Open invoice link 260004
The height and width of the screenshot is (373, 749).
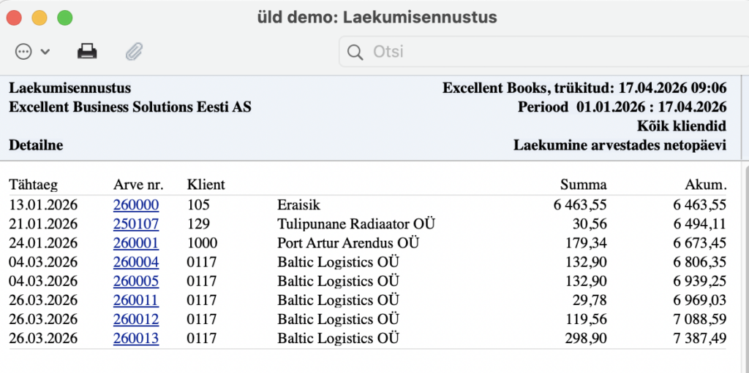pos(136,262)
